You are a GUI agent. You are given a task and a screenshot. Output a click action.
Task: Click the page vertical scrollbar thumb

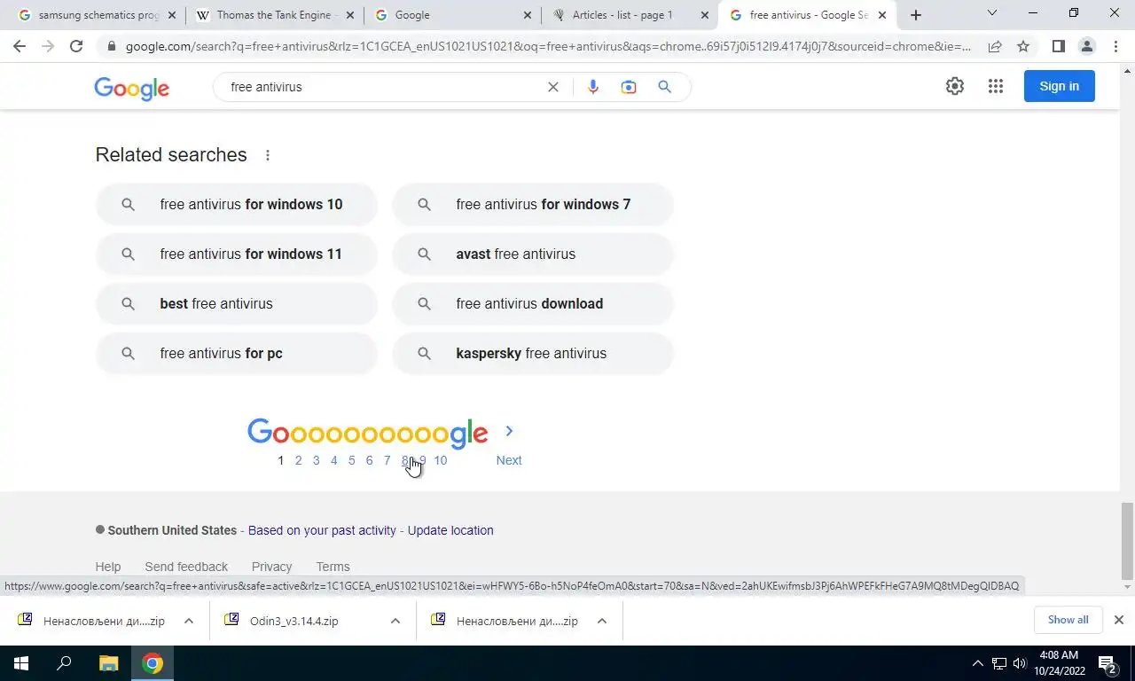click(1127, 540)
